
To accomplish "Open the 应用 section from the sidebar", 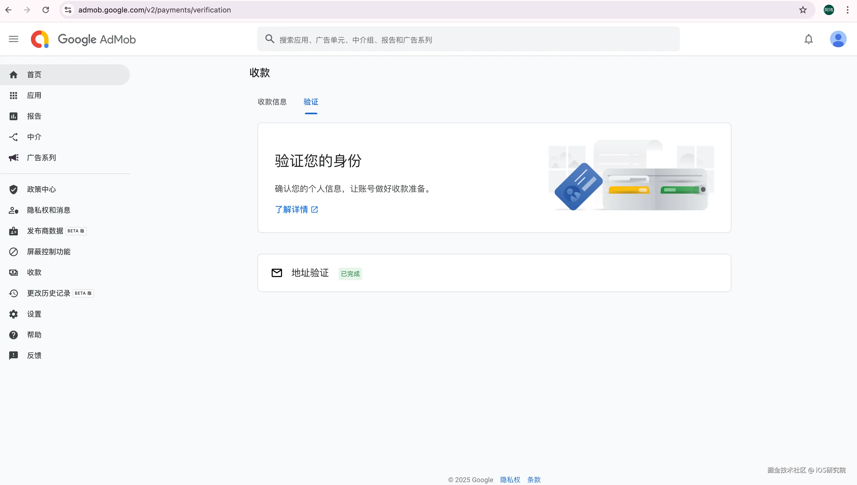I will point(34,95).
